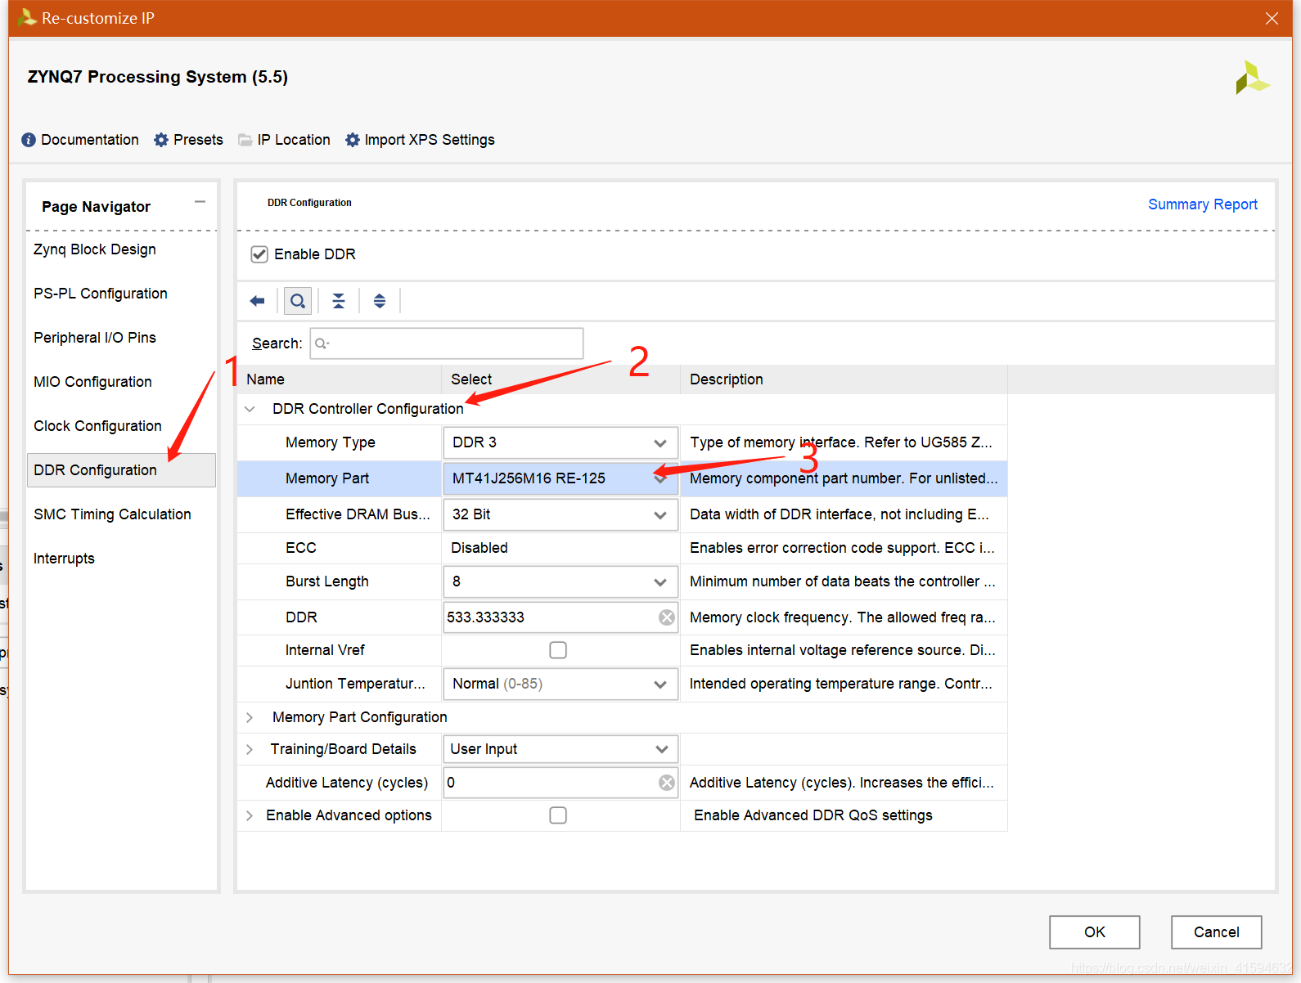This screenshot has height=983, width=1301.
Task: Toggle the Enable DDR checkbox
Action: click(259, 254)
